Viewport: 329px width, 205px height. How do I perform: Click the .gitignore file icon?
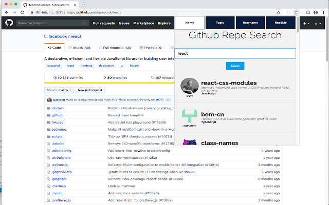48,179
